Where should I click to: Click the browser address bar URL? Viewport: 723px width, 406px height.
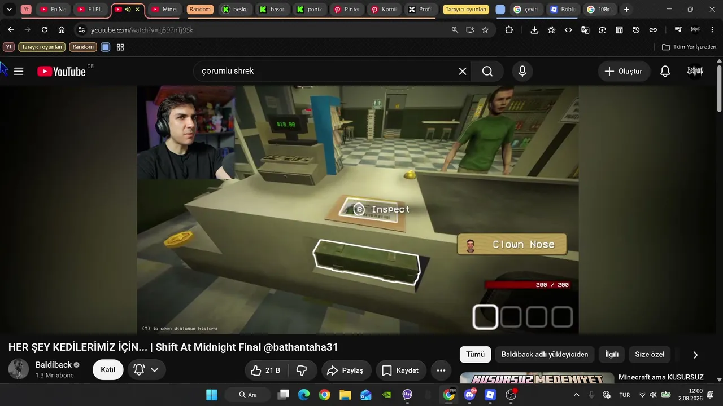[142, 30]
